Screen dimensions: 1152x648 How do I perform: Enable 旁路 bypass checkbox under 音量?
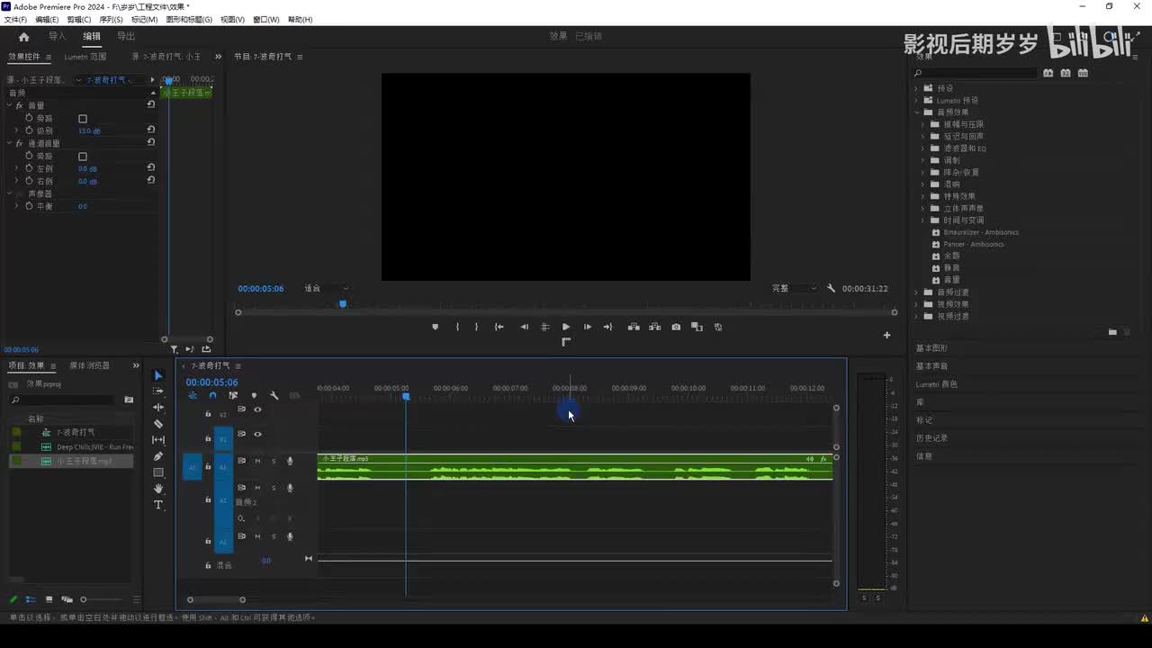83,119
